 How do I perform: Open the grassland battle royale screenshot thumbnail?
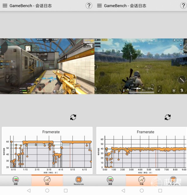[141, 66]
